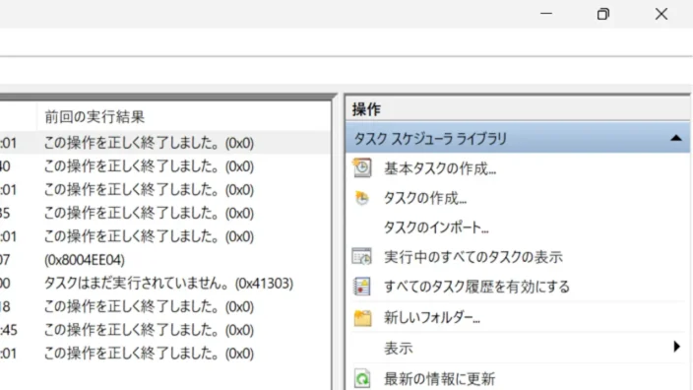Open the 表示 submenu item
The width and height of the screenshot is (693, 390).
coord(399,348)
